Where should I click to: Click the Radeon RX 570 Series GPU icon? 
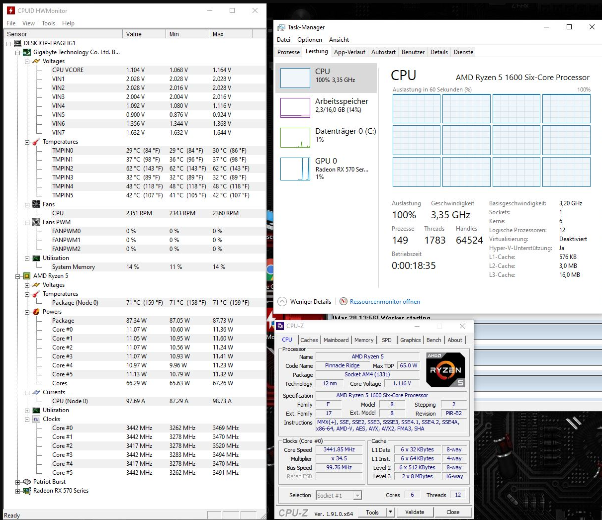[27, 491]
